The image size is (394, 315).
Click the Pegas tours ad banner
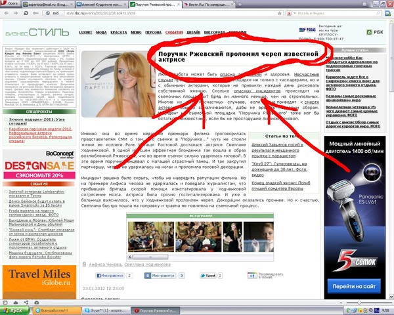[x=321, y=32]
